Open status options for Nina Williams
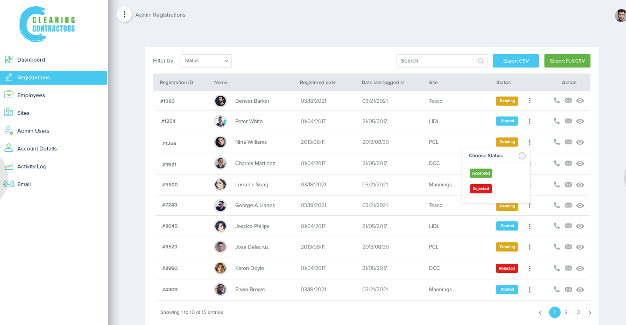The height and width of the screenshot is (325, 626). click(530, 142)
